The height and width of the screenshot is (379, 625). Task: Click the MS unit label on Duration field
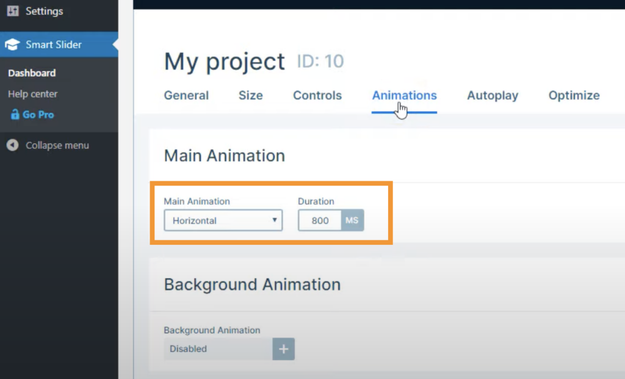352,220
